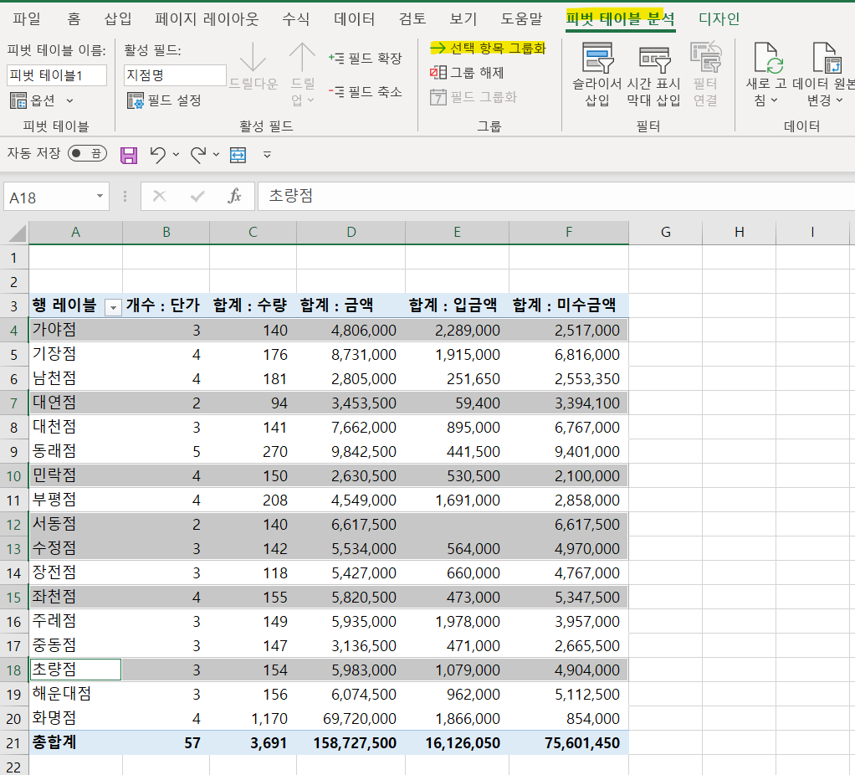The width and height of the screenshot is (855, 775).
Task: Click the 드릴다운 drill down arrow
Action: point(253,57)
